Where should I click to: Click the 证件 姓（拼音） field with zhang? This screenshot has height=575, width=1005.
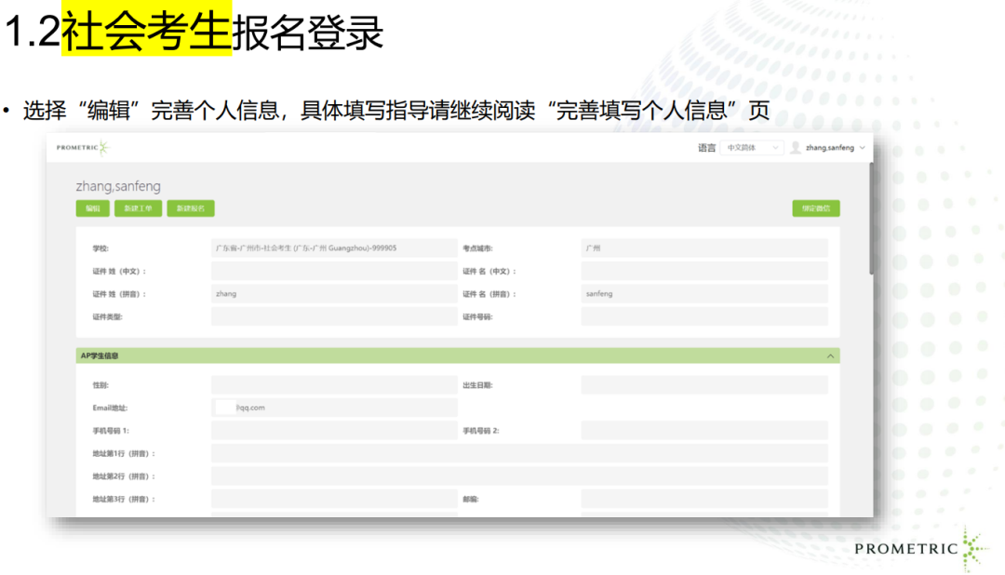334,294
